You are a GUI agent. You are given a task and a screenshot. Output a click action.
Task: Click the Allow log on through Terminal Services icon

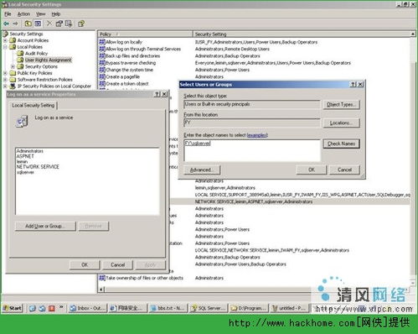[x=102, y=49]
